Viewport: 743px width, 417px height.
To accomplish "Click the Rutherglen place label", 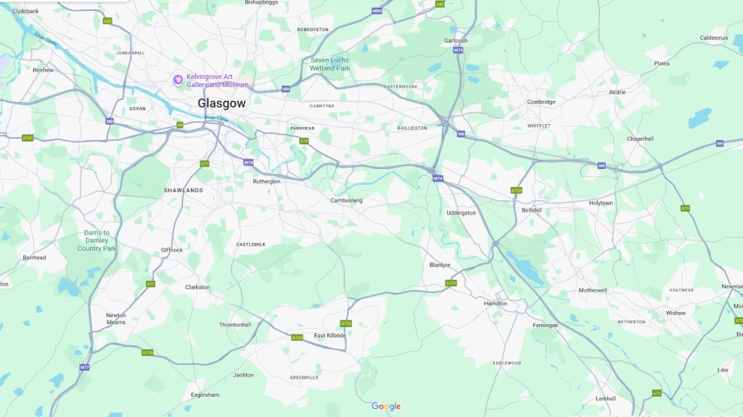I will click(x=266, y=181).
